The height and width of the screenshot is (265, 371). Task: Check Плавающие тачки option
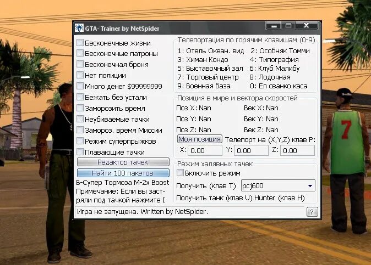point(80,152)
